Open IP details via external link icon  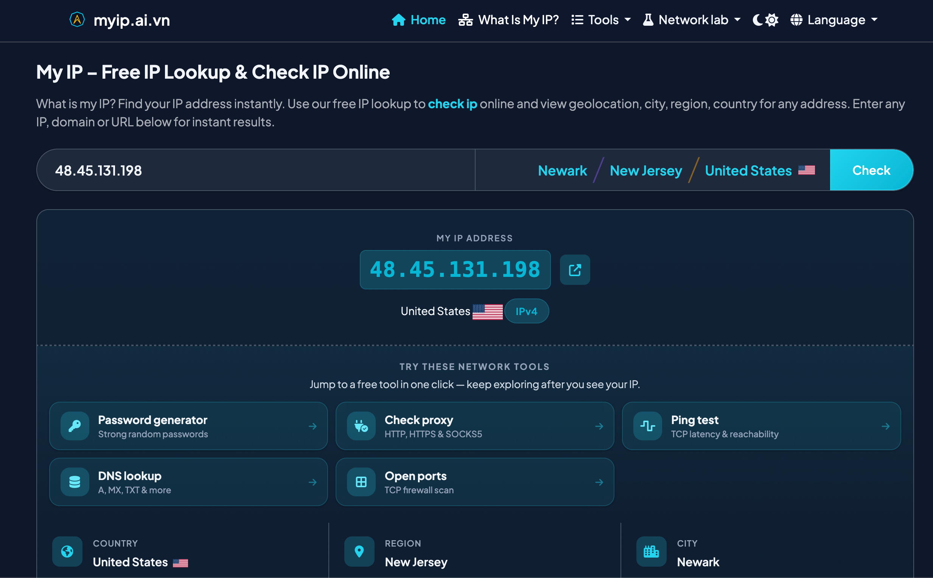point(574,270)
